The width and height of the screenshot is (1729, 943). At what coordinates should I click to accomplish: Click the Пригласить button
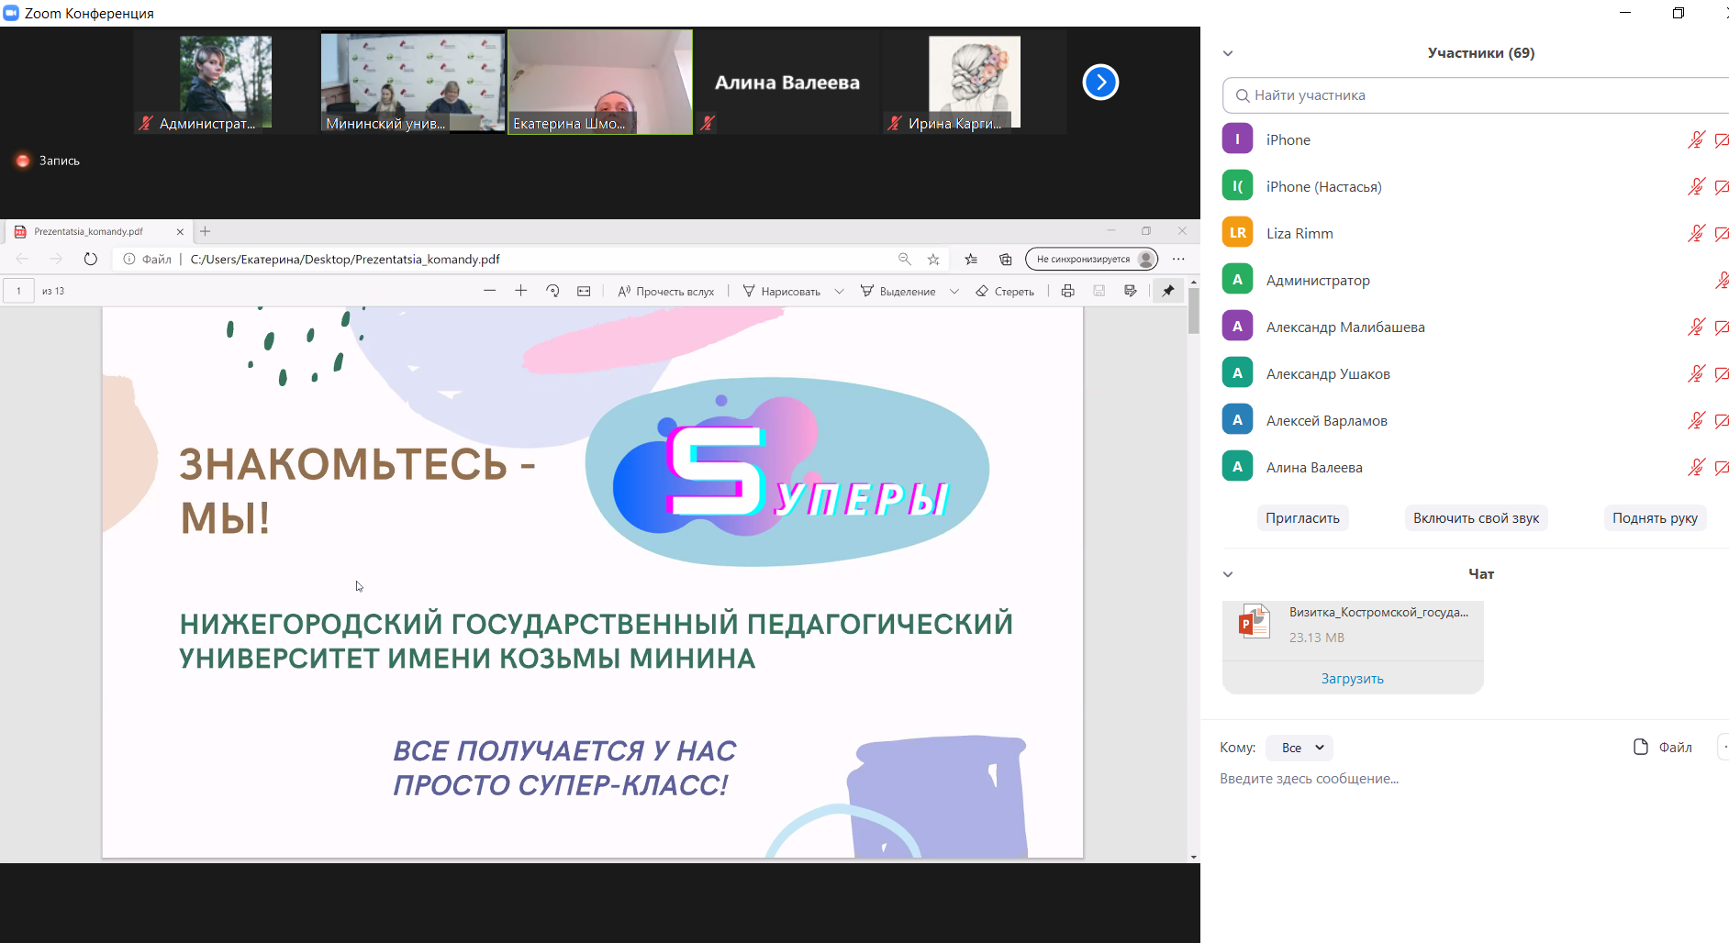pyautogui.click(x=1302, y=518)
